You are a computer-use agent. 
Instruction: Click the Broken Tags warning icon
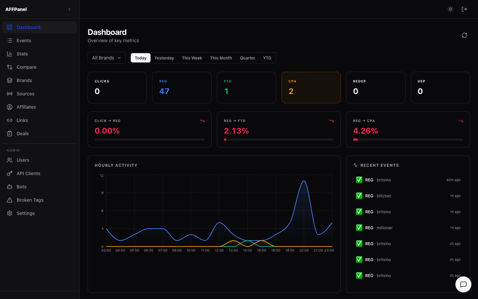click(x=9, y=200)
